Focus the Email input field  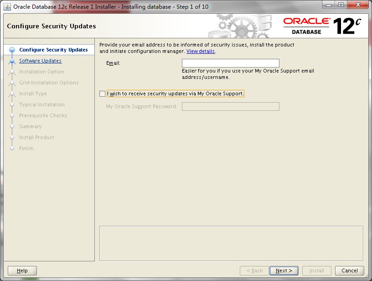pyautogui.click(x=230, y=63)
